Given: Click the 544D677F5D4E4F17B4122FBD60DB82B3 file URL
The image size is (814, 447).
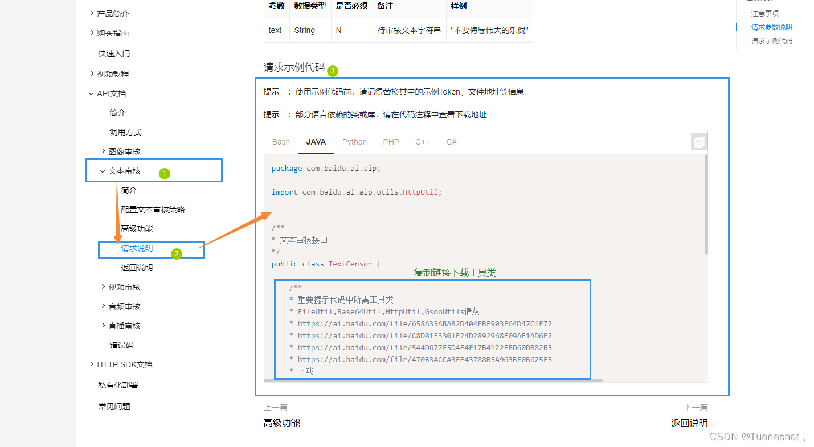Looking at the screenshot, I should 425,347.
